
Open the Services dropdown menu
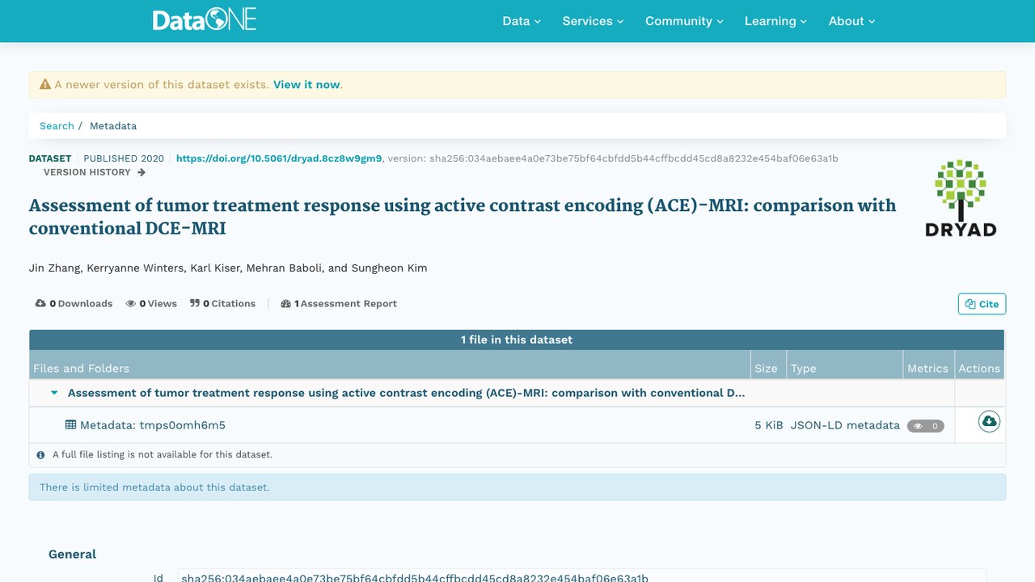coord(593,21)
